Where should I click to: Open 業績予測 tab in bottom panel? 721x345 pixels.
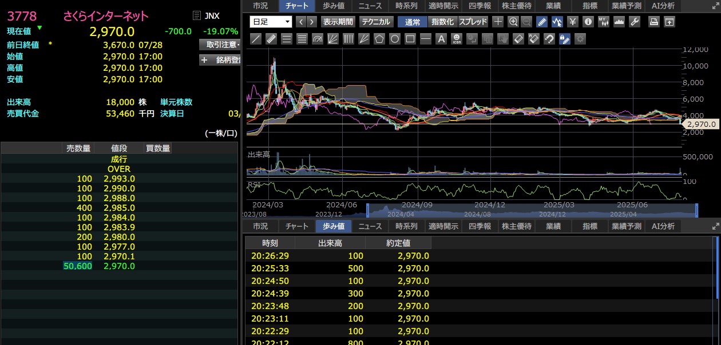(x=627, y=226)
